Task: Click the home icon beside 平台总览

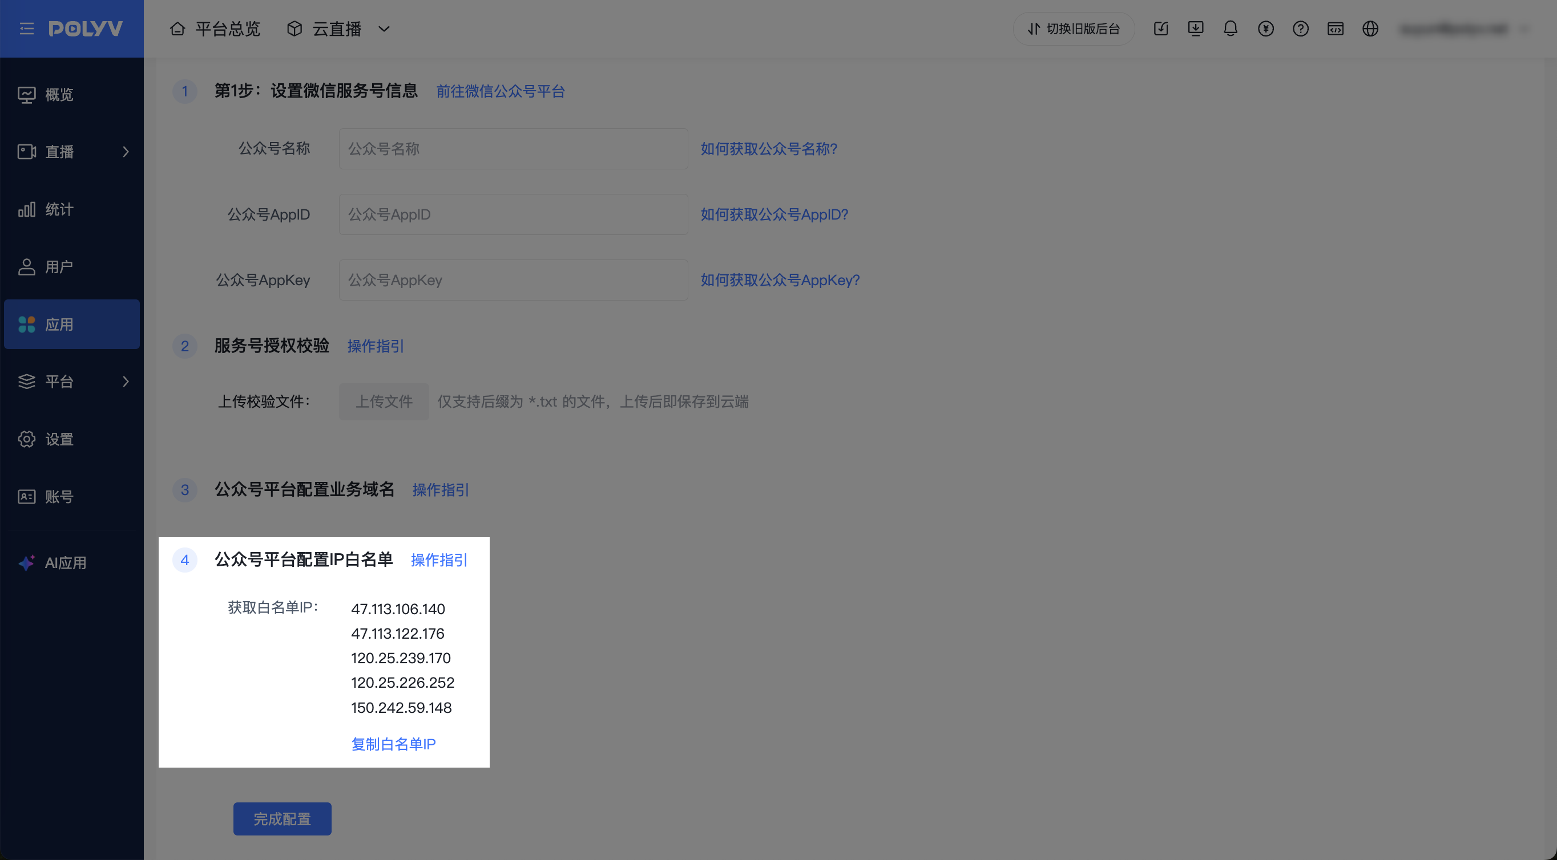Action: (x=177, y=29)
